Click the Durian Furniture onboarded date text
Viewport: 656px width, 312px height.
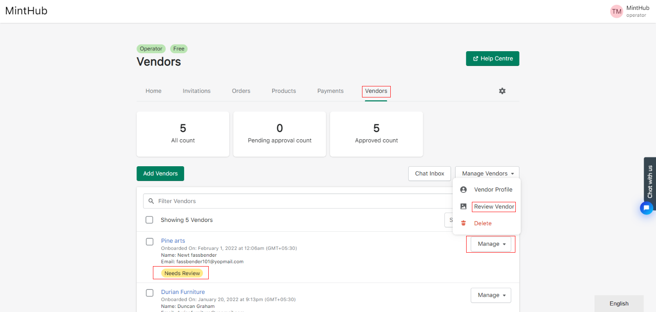[228, 299]
